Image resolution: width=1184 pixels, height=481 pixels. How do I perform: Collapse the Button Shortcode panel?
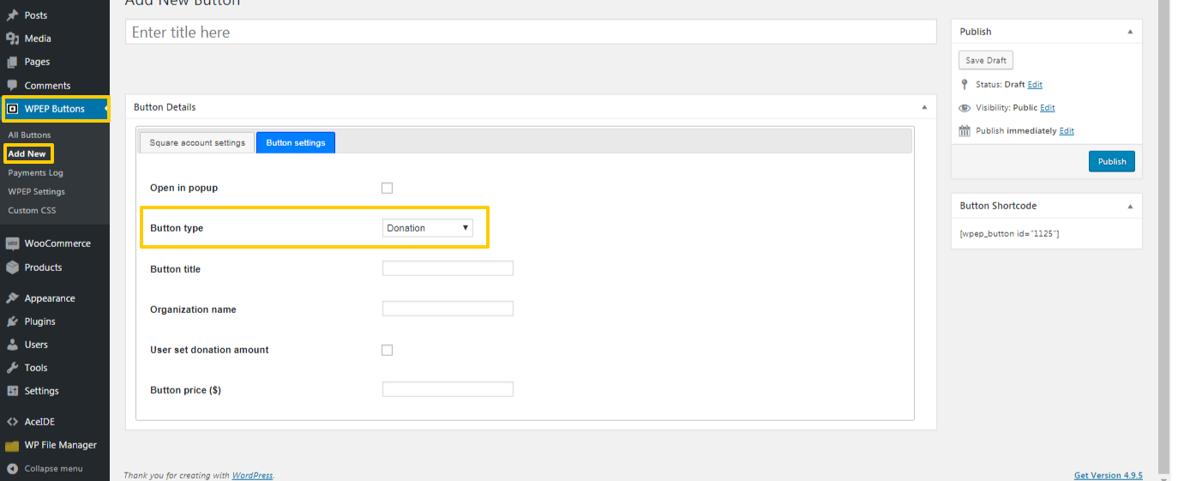pyautogui.click(x=1129, y=206)
